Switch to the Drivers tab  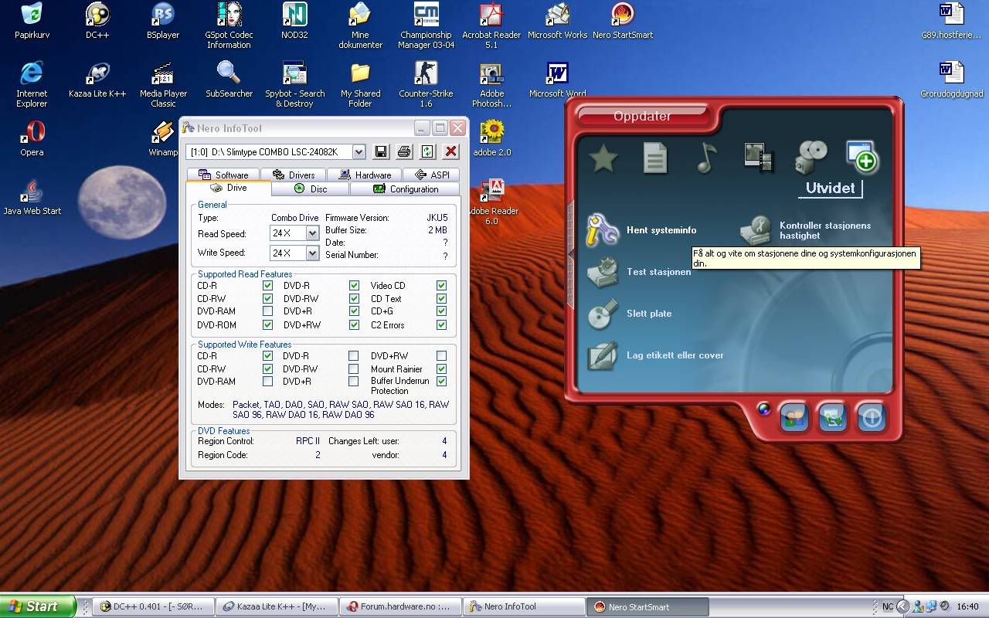tap(294, 175)
